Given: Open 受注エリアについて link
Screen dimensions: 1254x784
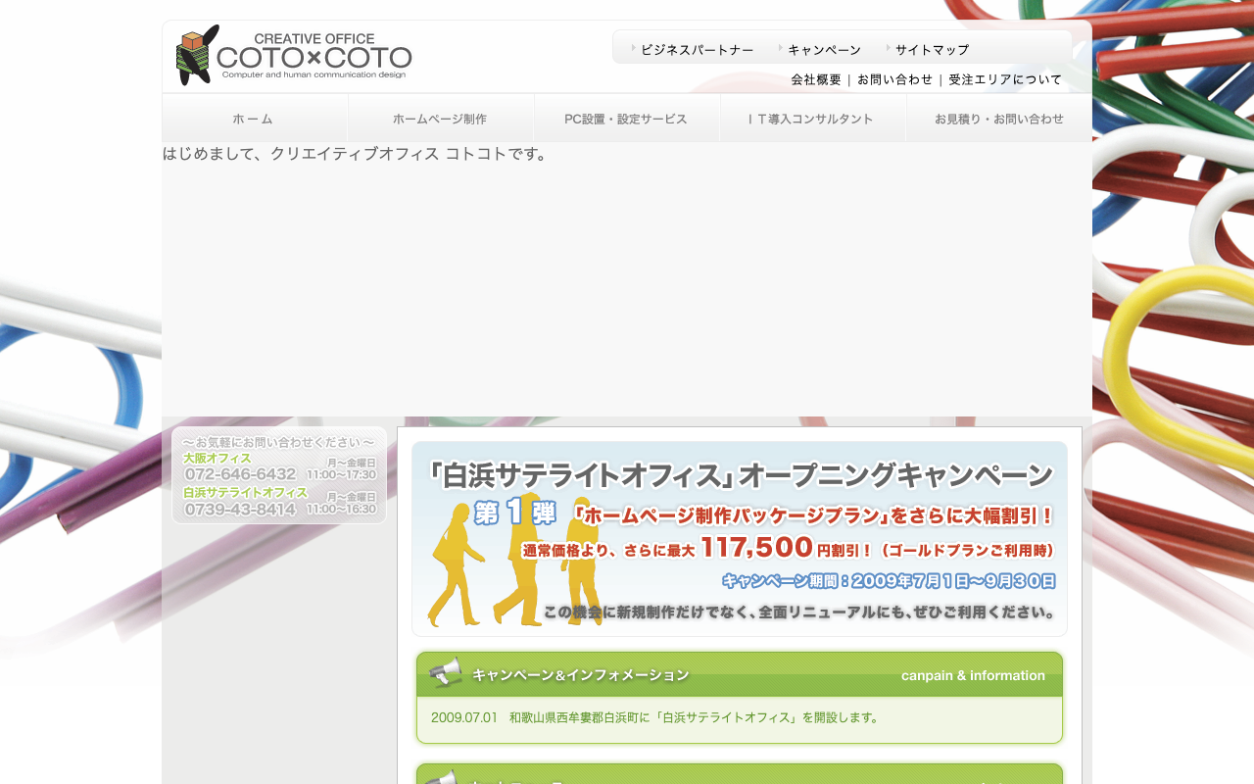Looking at the screenshot, I should [1005, 79].
